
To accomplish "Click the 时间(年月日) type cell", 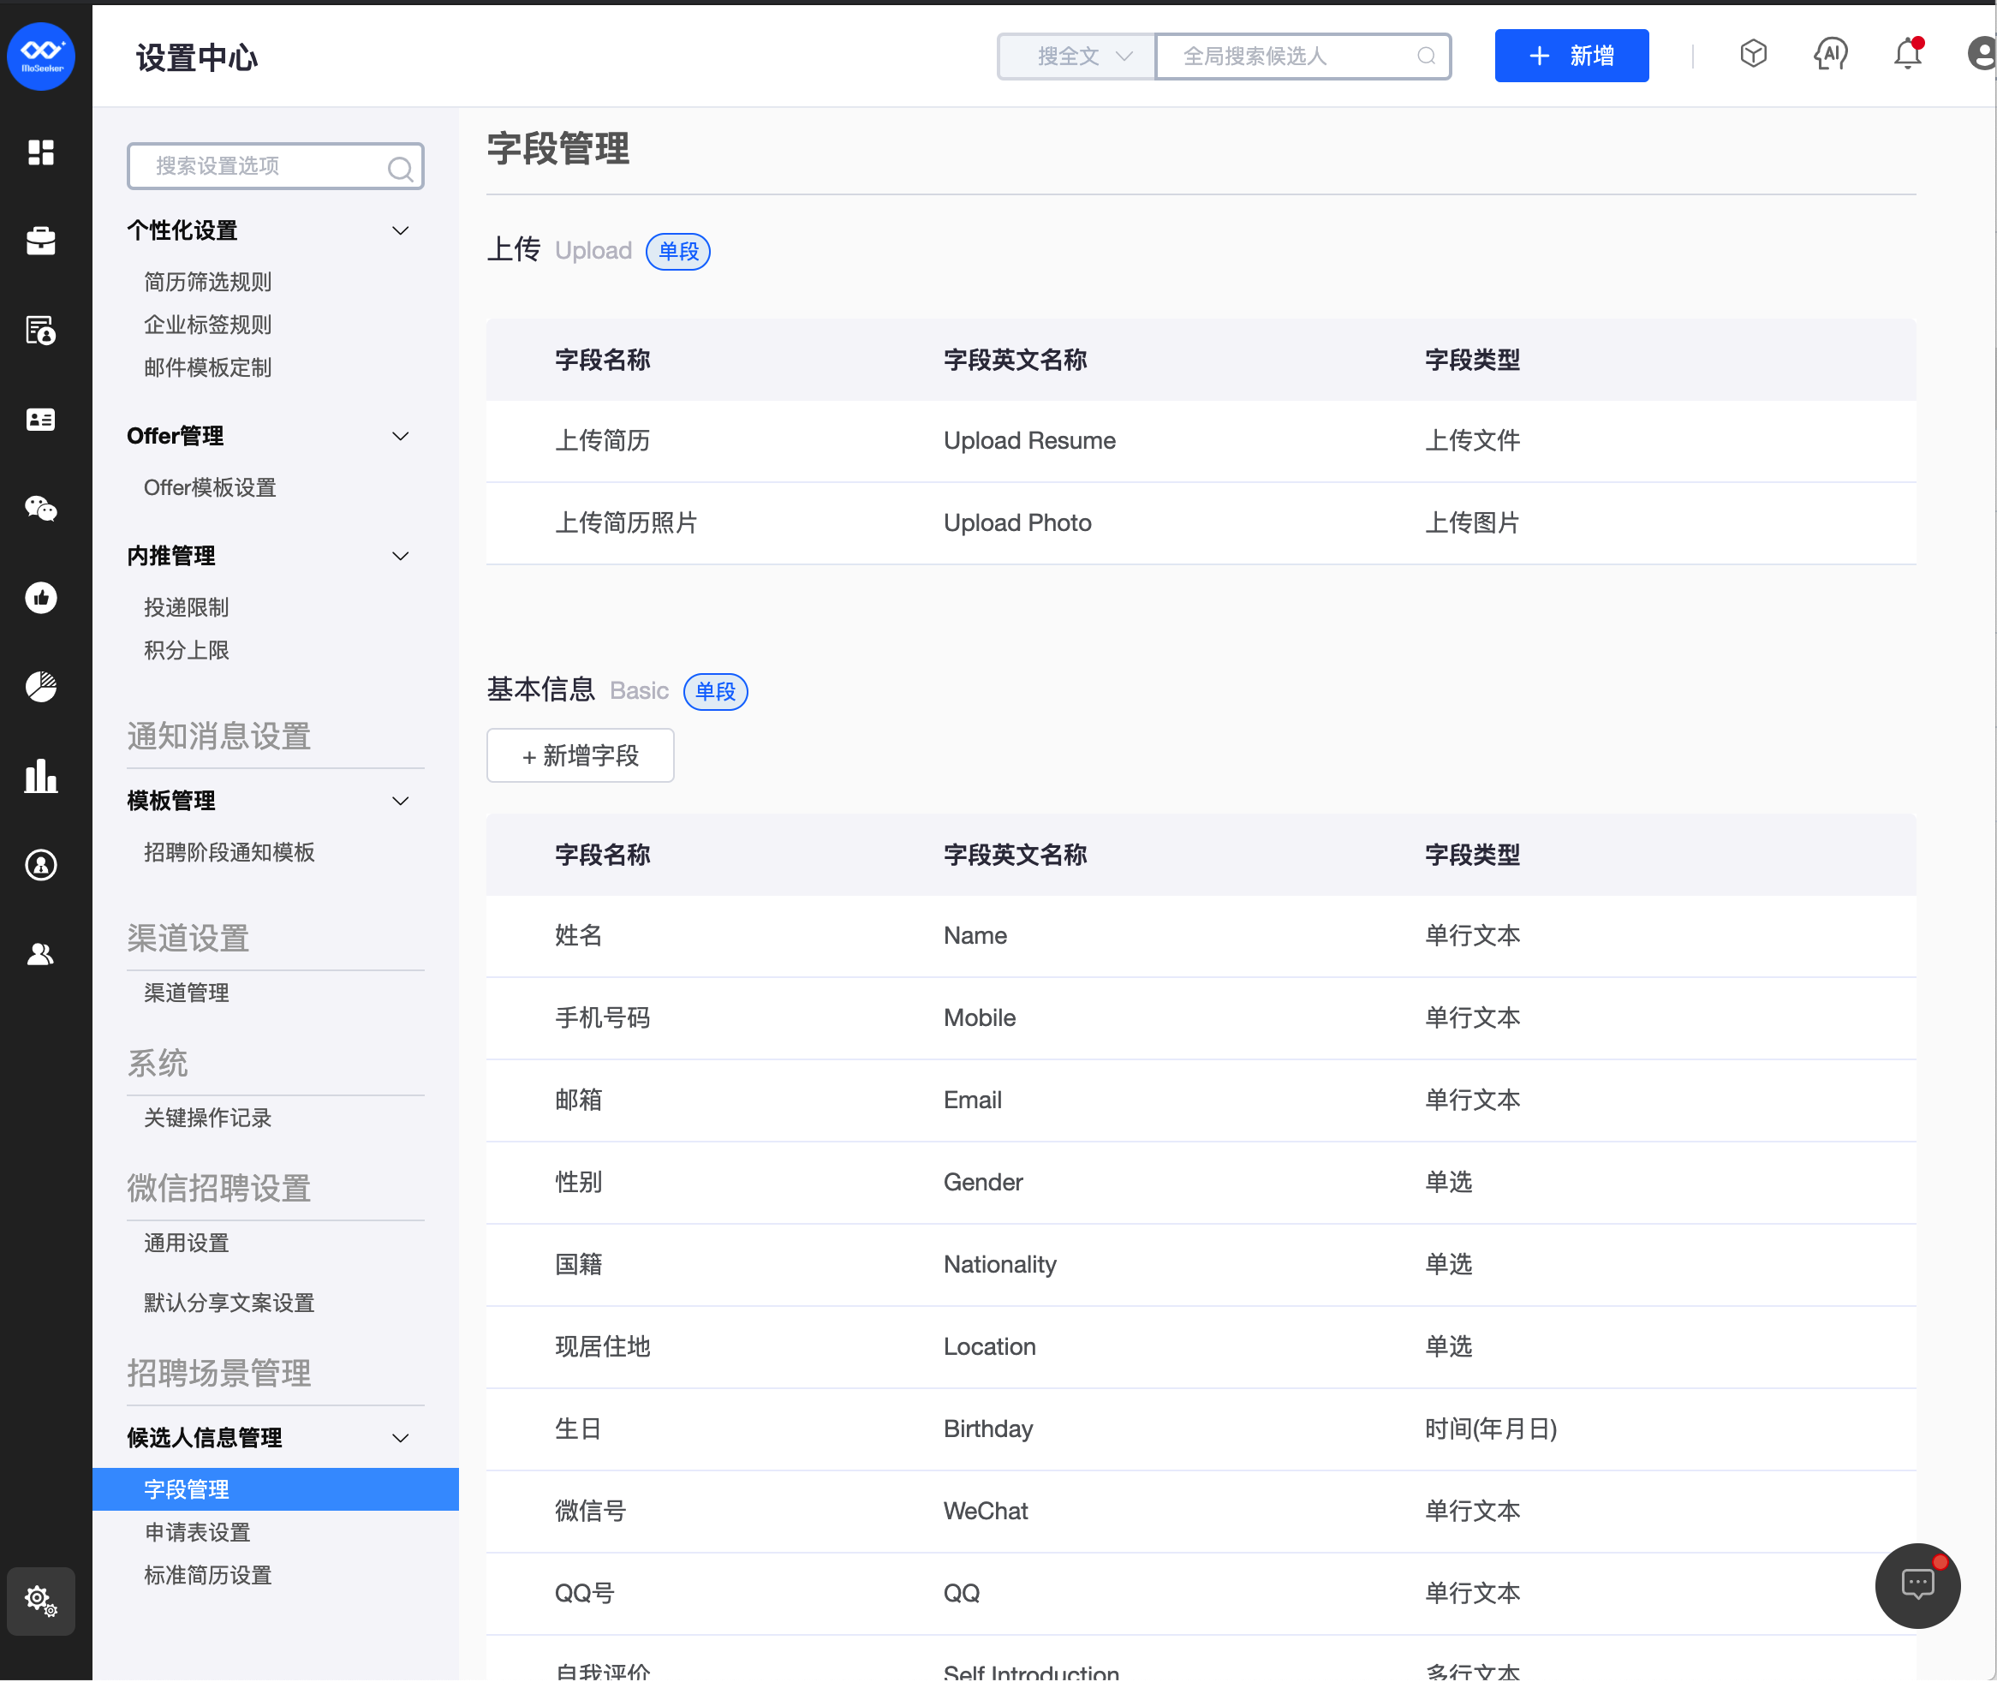I will [1491, 1429].
